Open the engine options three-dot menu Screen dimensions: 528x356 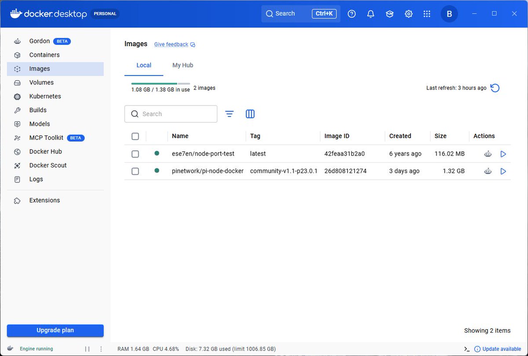coord(101,349)
